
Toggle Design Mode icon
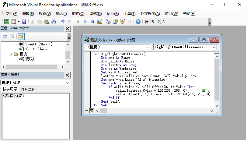[x=99, y=22]
